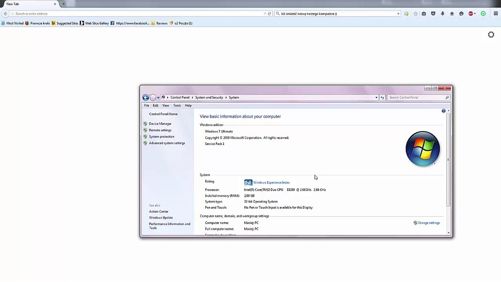Open browser Downloads arrow icon
The height and width of the screenshot is (282, 501).
[x=442, y=14]
